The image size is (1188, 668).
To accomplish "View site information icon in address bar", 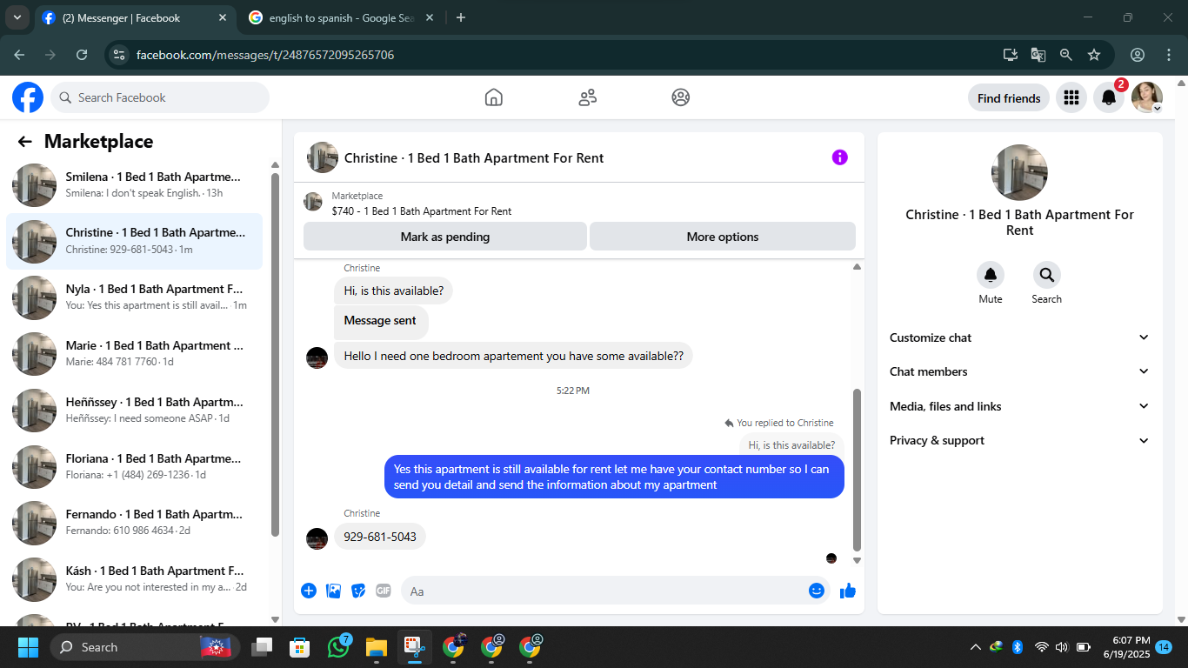I will [120, 55].
